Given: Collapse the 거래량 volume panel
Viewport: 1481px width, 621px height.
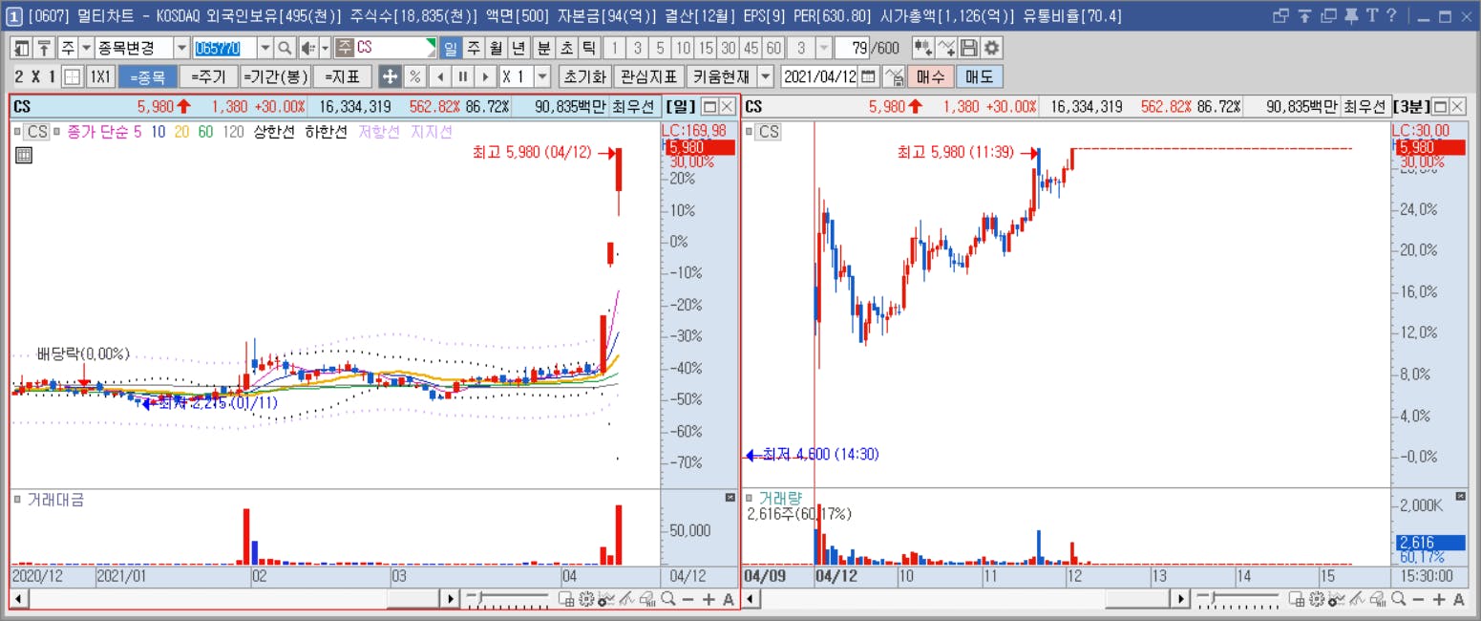Looking at the screenshot, I should 1460,498.
